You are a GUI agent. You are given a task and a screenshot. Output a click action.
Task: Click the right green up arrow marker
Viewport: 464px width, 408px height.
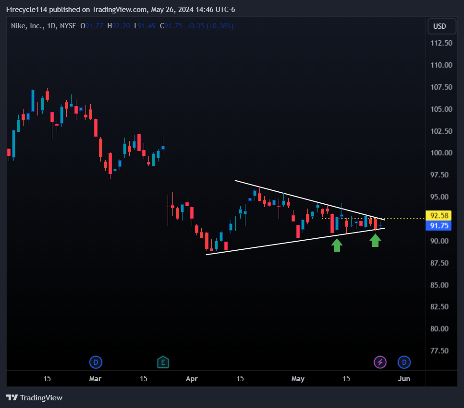click(375, 240)
